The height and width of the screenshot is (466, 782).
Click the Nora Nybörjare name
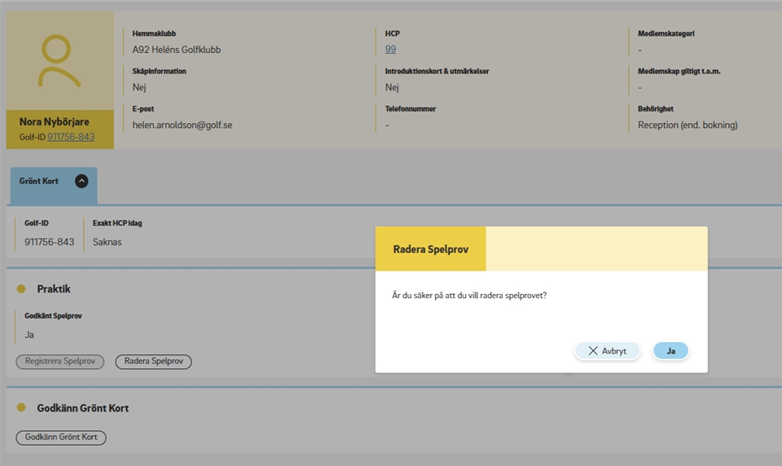(55, 121)
